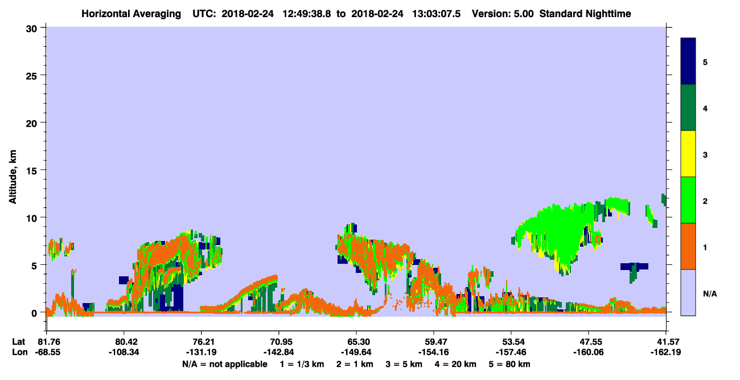Click longitude value '-160.06'
This screenshot has height=380, width=740.
(x=589, y=352)
